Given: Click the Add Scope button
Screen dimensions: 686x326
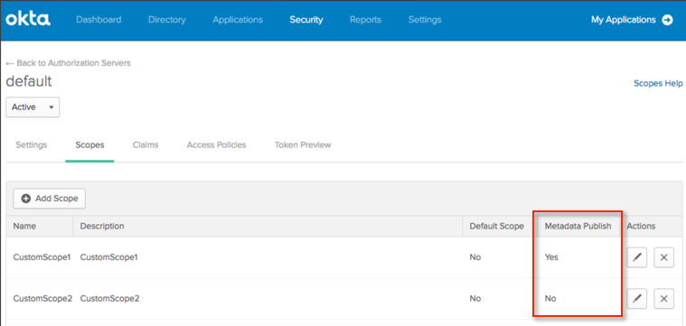Looking at the screenshot, I should pos(50,199).
